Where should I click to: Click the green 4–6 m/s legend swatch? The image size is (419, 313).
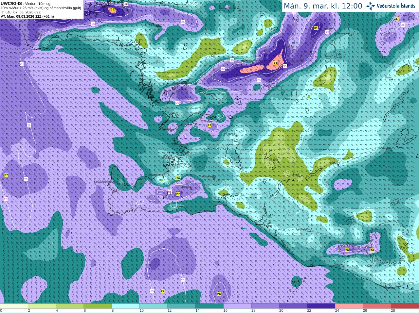(70, 306)
